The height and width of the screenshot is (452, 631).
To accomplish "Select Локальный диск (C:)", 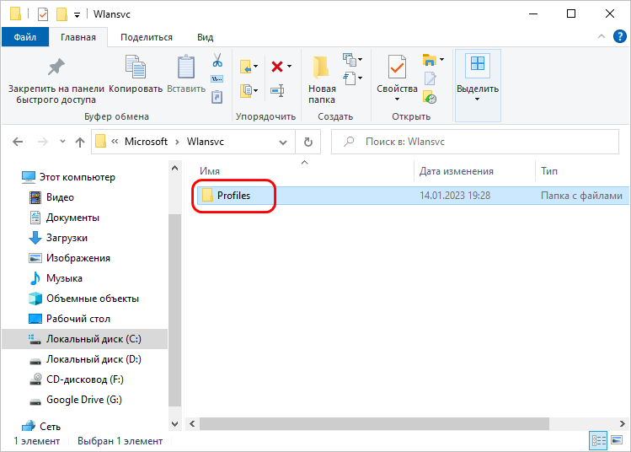I will pos(85,339).
